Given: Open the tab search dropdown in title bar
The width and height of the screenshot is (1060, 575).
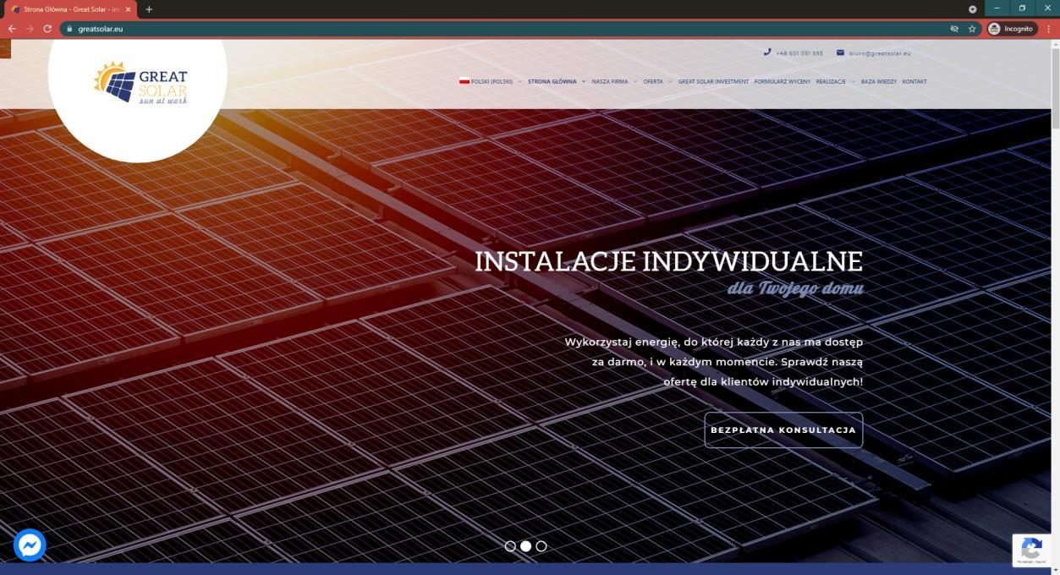Looking at the screenshot, I should pyautogui.click(x=972, y=9).
